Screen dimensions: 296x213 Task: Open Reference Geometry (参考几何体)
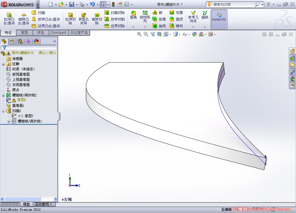pyautogui.click(x=193, y=16)
